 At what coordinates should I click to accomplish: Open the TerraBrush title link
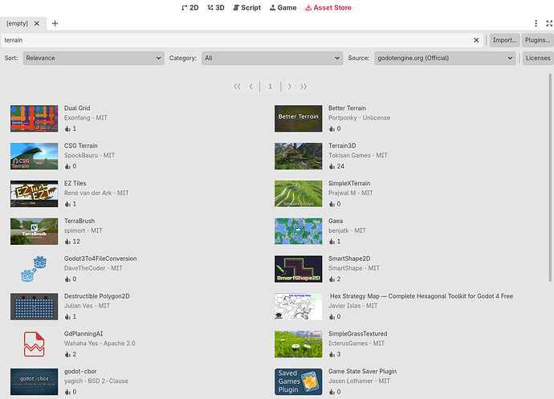coord(79,221)
